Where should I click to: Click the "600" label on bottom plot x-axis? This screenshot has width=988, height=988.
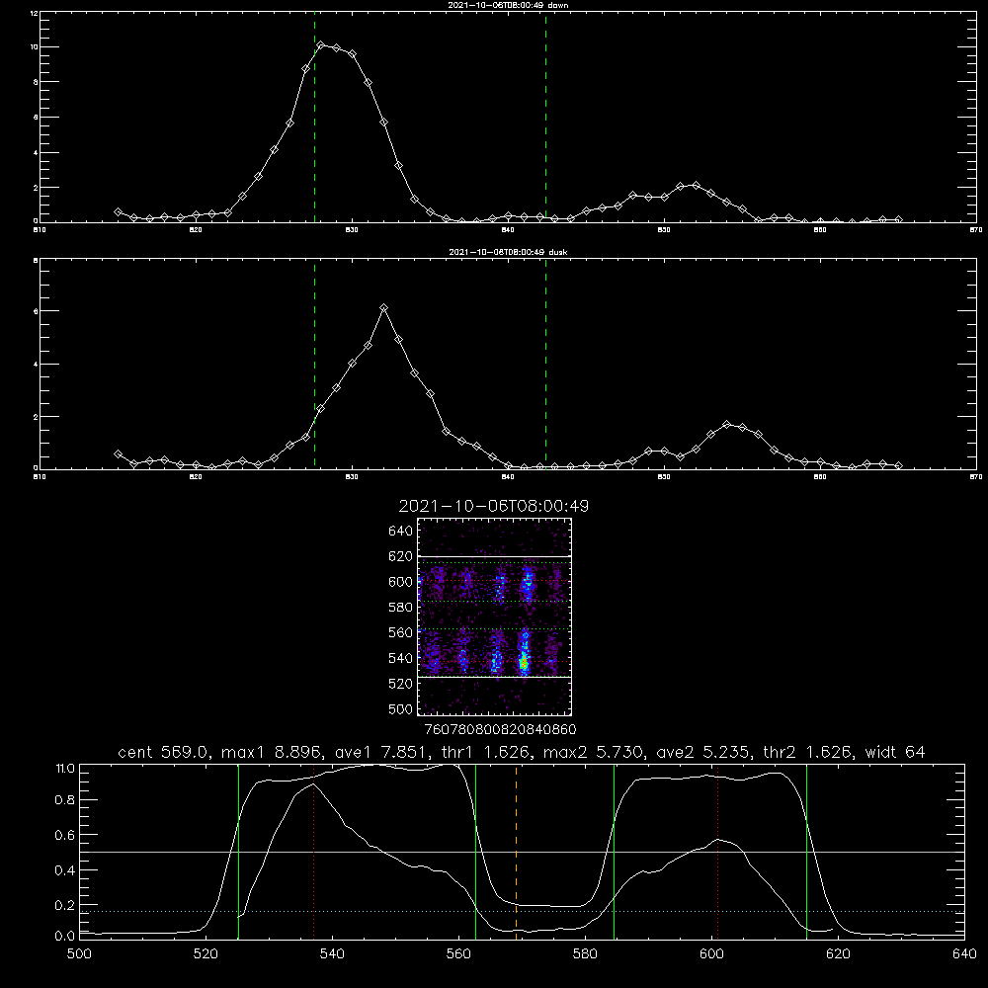(x=711, y=954)
